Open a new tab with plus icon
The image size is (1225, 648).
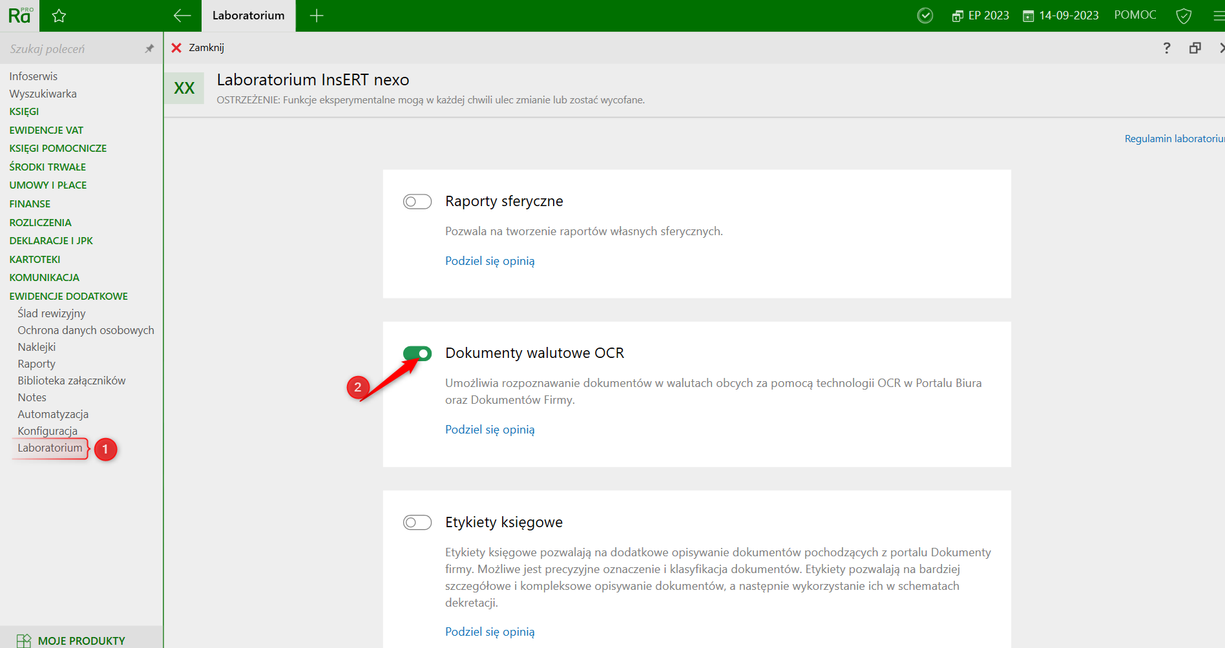coord(317,16)
